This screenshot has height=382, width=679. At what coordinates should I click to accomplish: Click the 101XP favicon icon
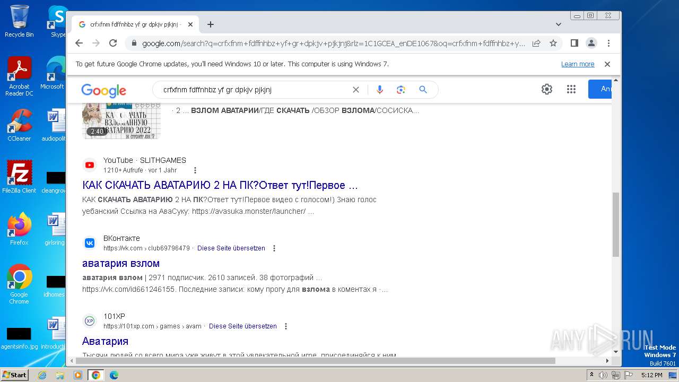tap(90, 321)
